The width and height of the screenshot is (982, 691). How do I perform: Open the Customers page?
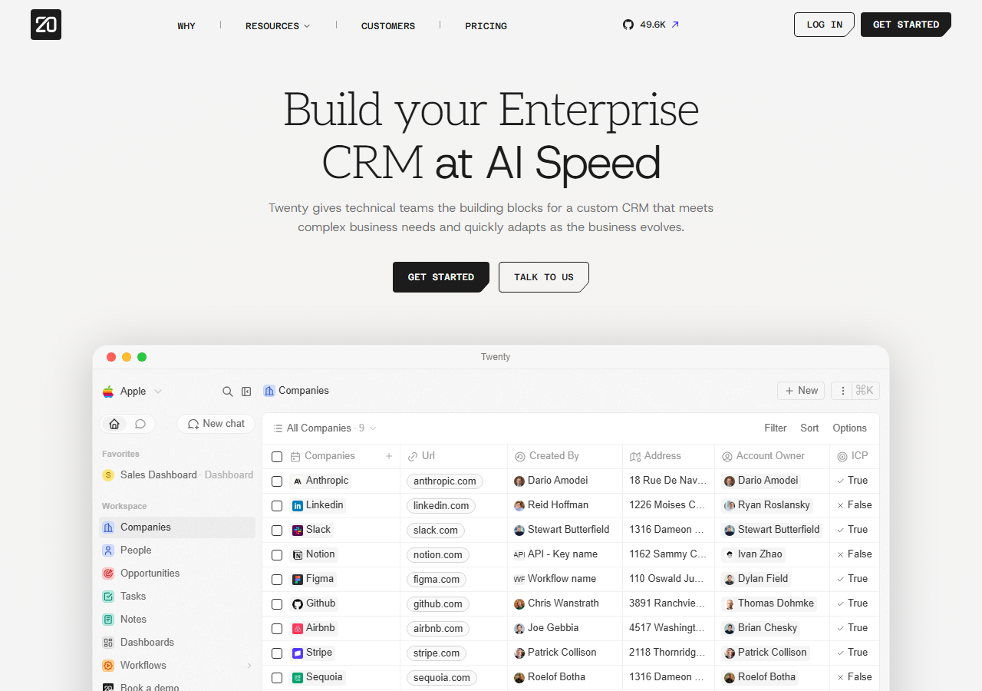388,26
